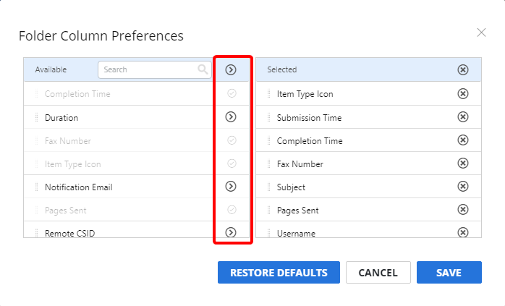This screenshot has height=306, width=505.
Task: Close the Folder Column Preferences dialog
Action: (x=481, y=33)
